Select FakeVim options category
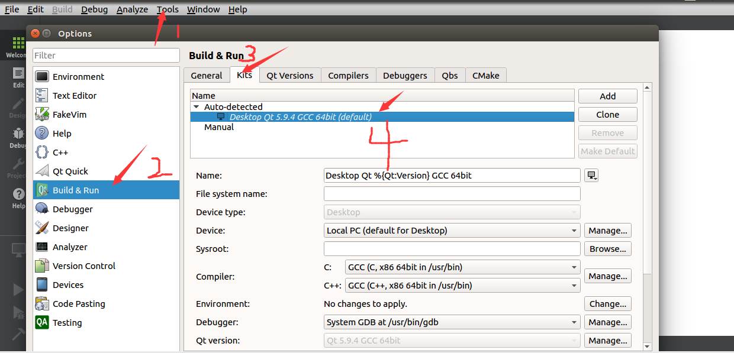 [106, 115]
